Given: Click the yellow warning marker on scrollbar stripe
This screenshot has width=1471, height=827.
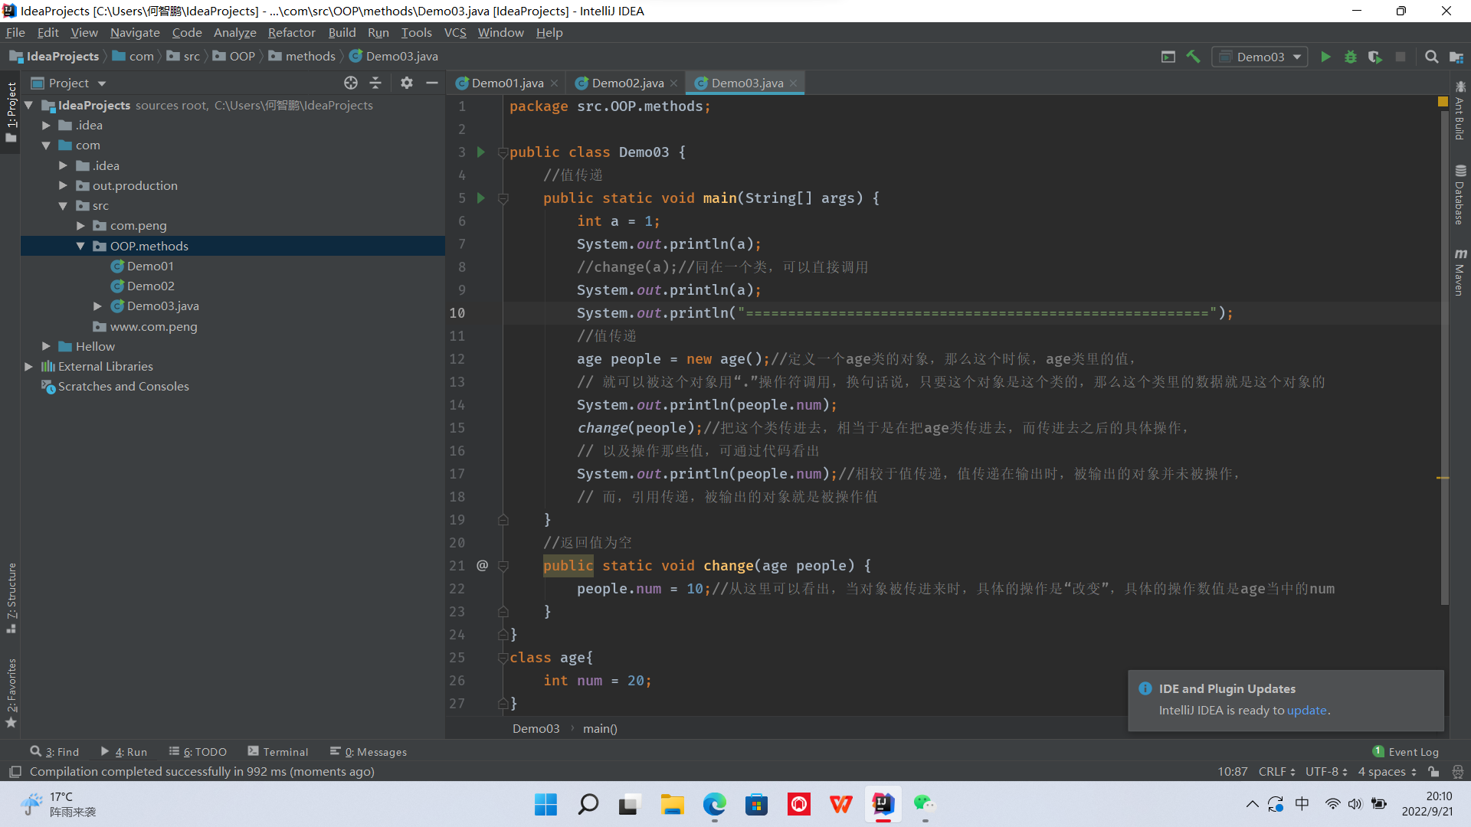Looking at the screenshot, I should 1443,478.
